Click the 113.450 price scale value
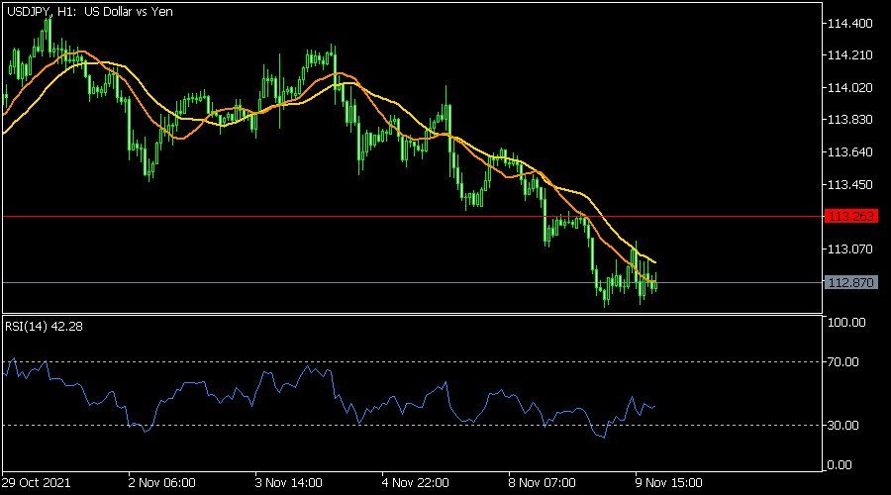Image resolution: width=891 pixels, height=495 pixels. tap(850, 184)
